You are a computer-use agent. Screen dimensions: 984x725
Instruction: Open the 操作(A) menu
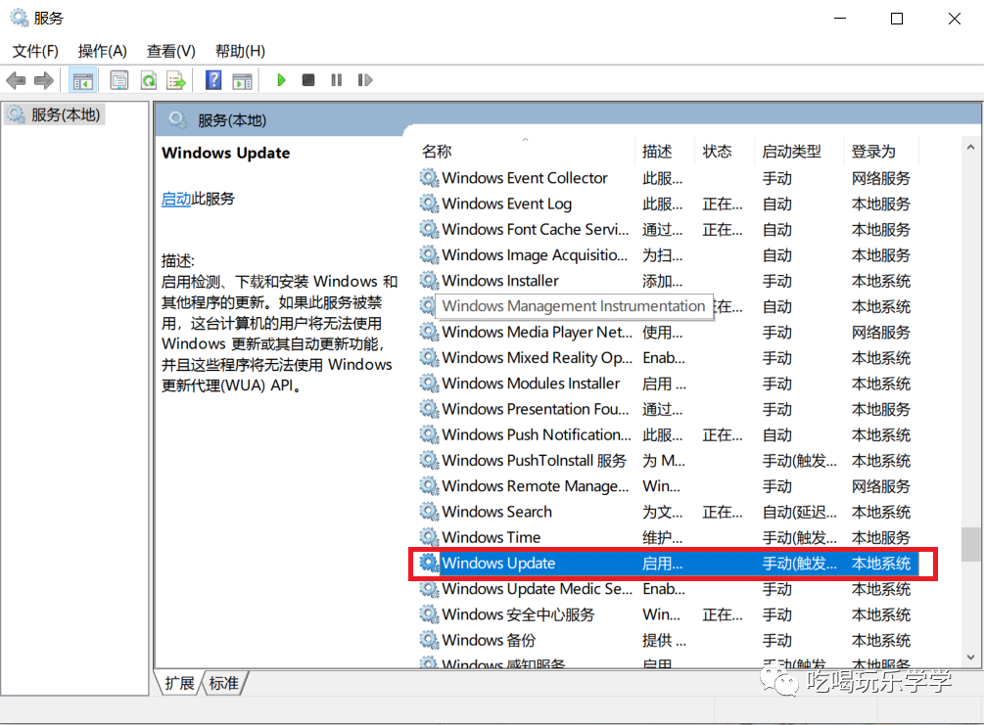point(102,51)
